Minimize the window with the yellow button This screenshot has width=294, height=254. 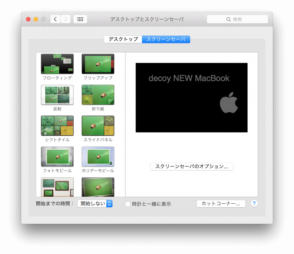click(x=36, y=19)
